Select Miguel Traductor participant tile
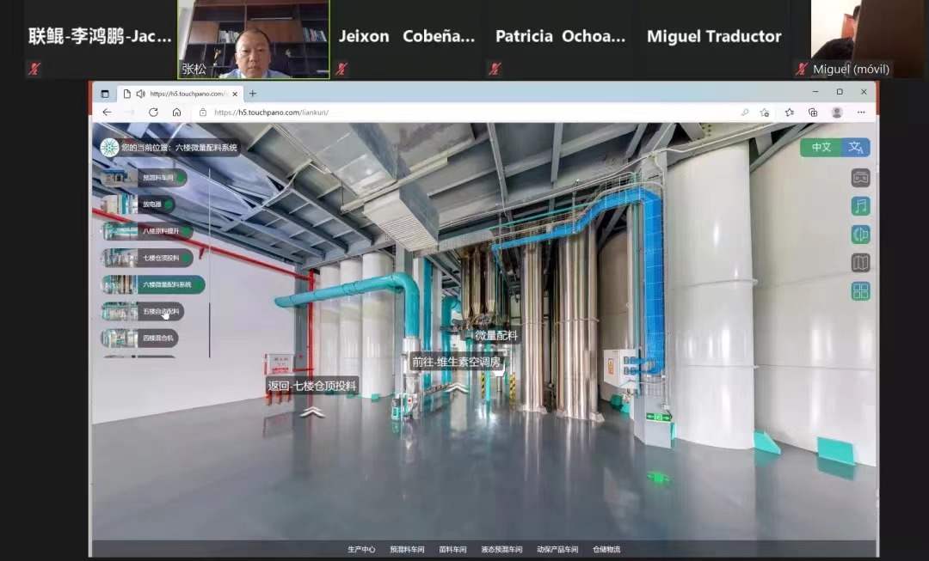 click(x=715, y=39)
